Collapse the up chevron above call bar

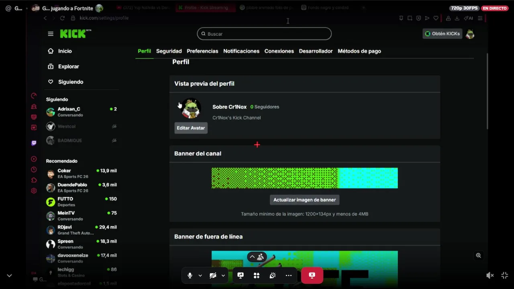click(252, 257)
